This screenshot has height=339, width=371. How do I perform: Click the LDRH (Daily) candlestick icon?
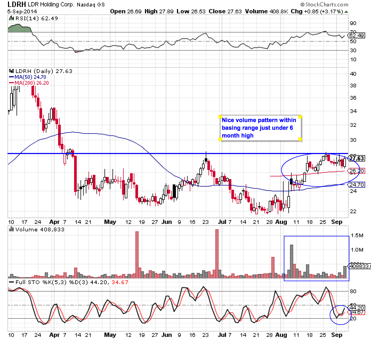coord(11,71)
